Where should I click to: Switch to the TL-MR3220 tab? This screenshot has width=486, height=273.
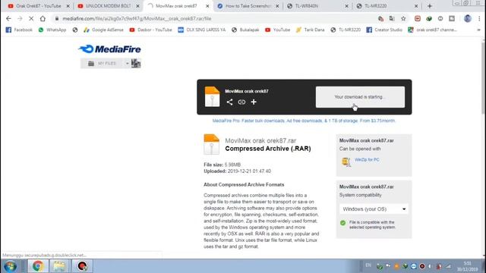click(387, 6)
